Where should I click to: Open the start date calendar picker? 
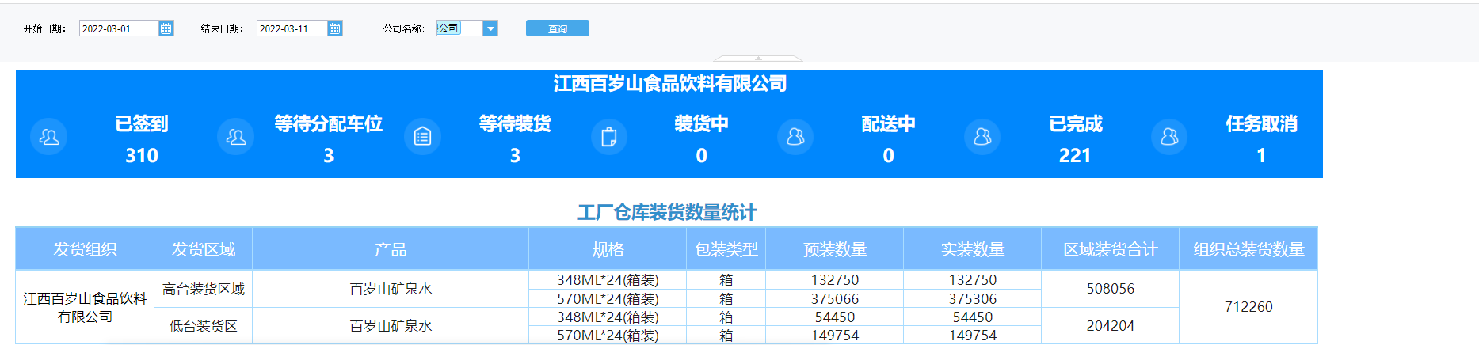pyautogui.click(x=166, y=28)
